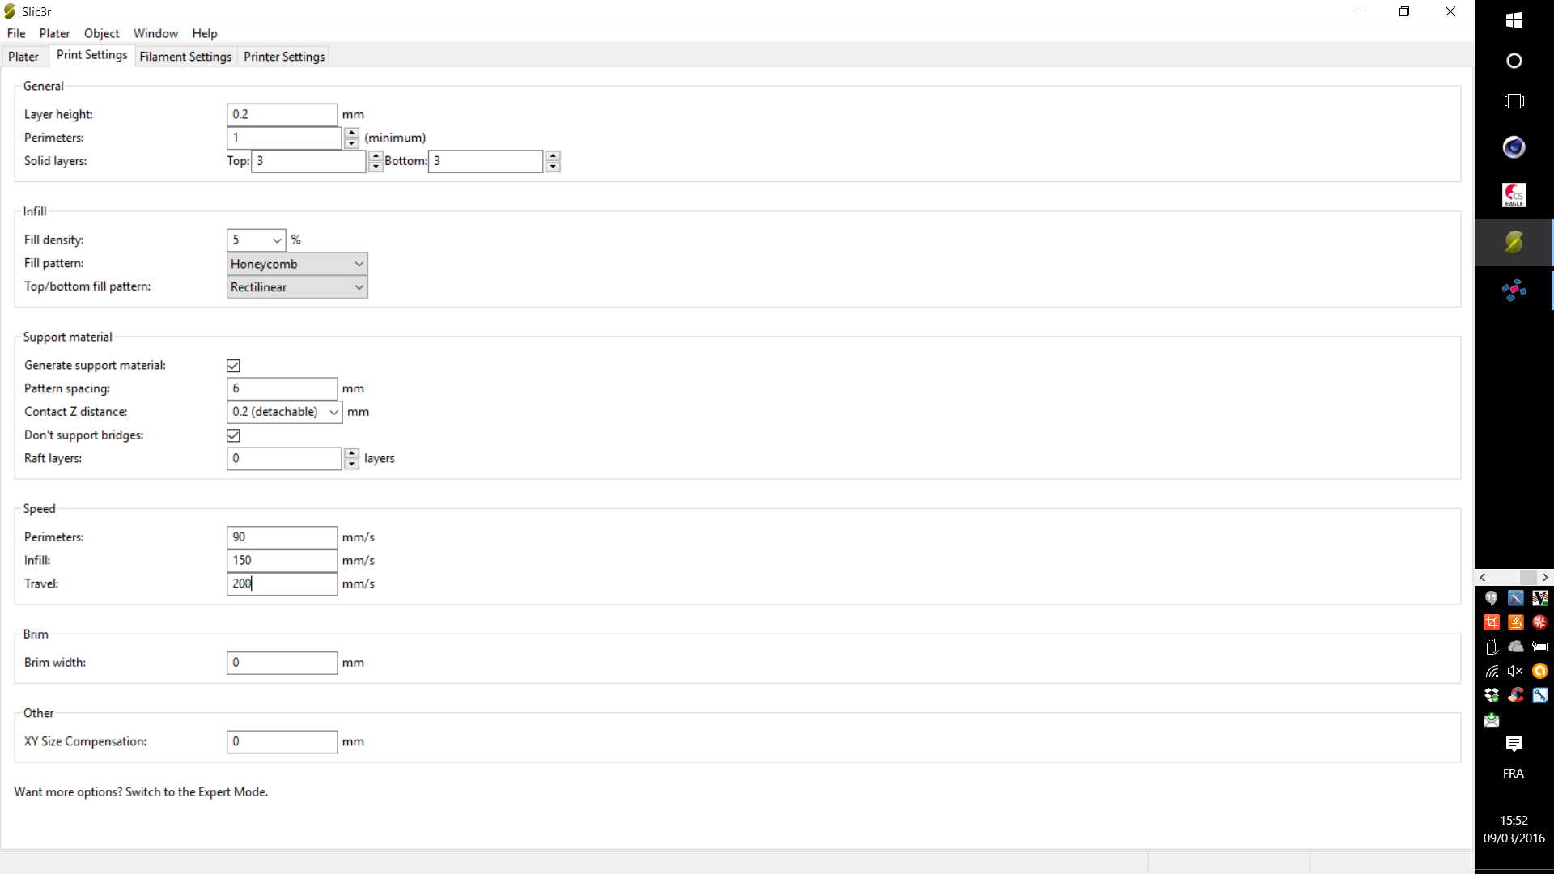Open the Help menu

[x=204, y=33]
